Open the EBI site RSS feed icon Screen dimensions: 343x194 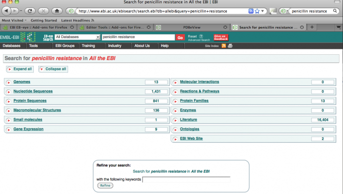pyautogui.click(x=223, y=46)
